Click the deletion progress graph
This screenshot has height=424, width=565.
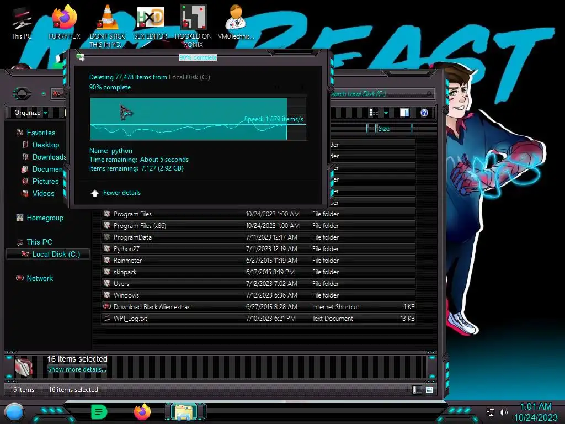coord(198,119)
